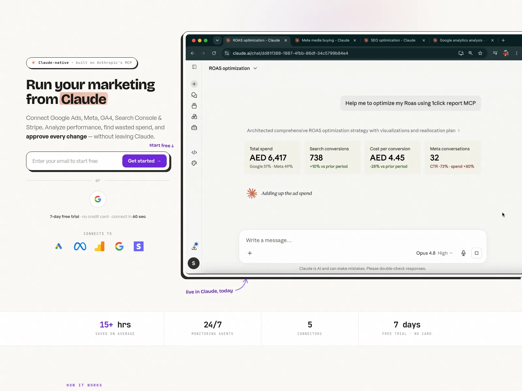This screenshot has height=391, width=522.
Task: Click the claude.ai address bar URL
Action: (x=290, y=53)
